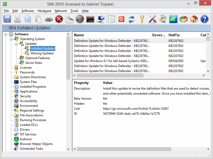Click the magnifying glass search toolbar icon

point(69,19)
